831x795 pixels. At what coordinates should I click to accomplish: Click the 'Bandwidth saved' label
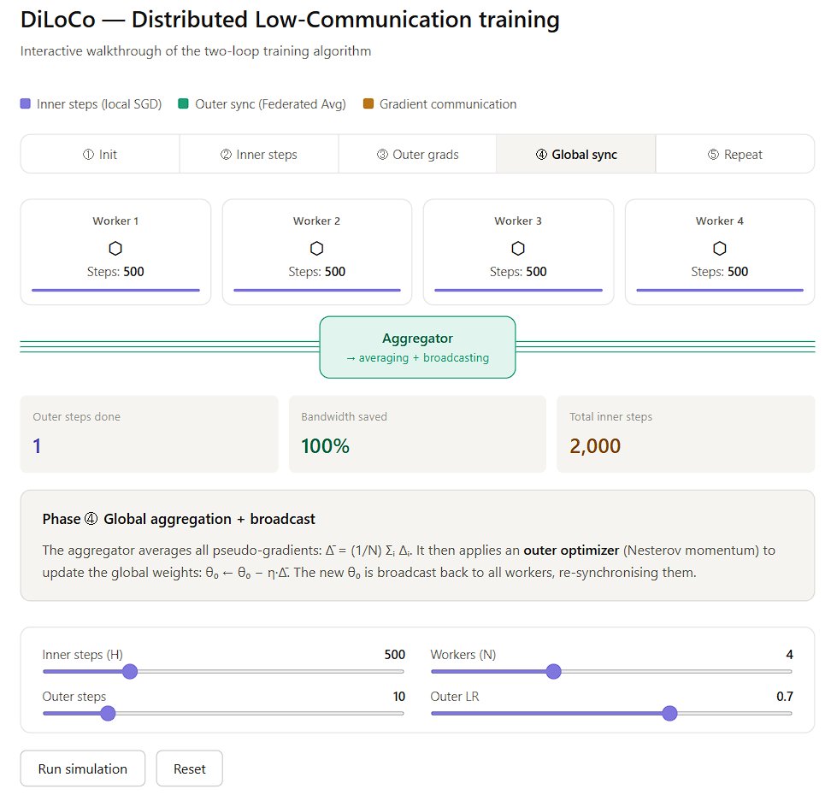(x=344, y=416)
